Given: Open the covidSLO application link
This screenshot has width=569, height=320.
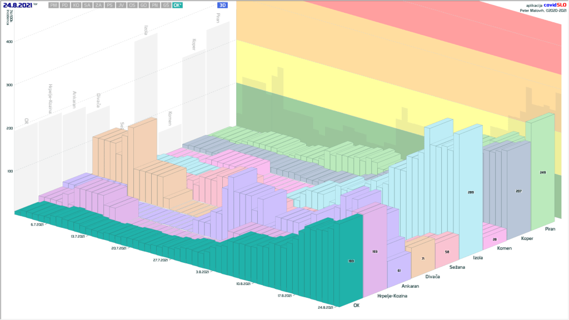Looking at the screenshot, I should (x=553, y=5).
